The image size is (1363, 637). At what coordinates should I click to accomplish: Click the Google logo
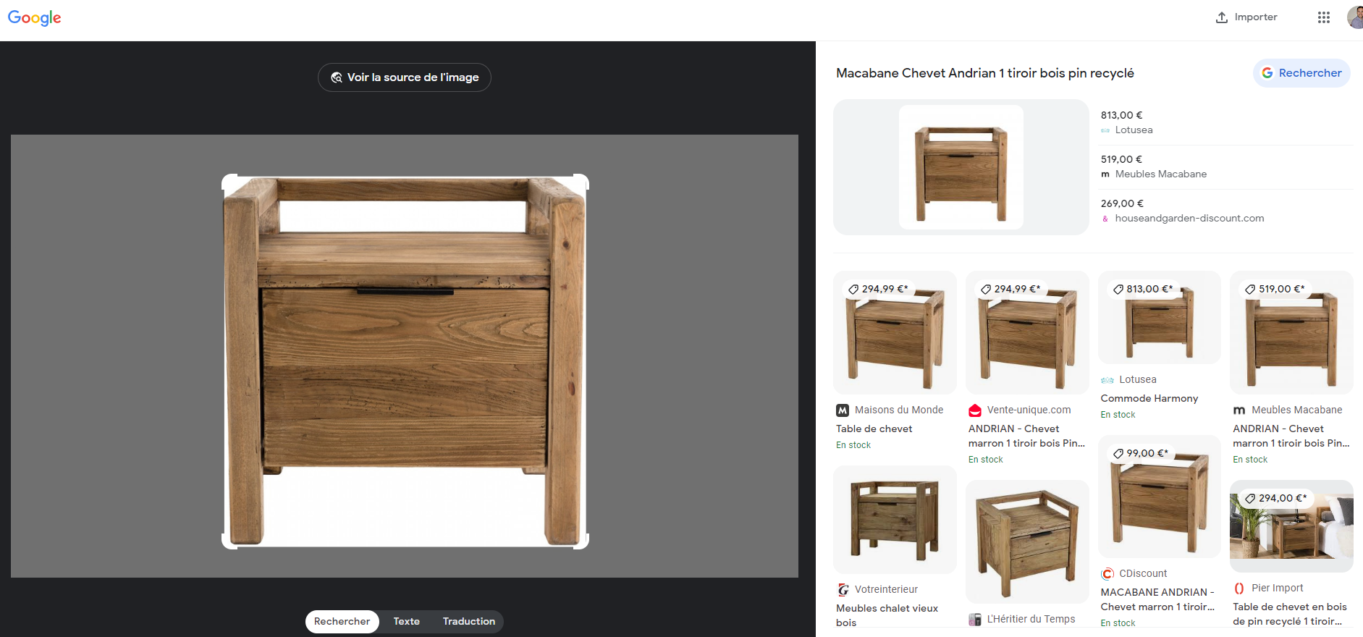tap(34, 18)
